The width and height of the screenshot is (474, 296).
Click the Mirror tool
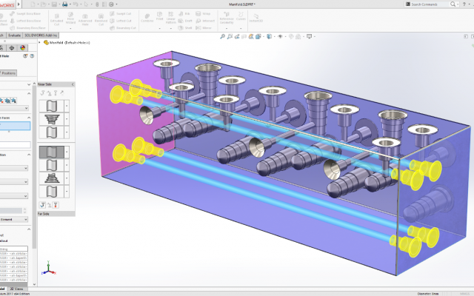pos(204,28)
